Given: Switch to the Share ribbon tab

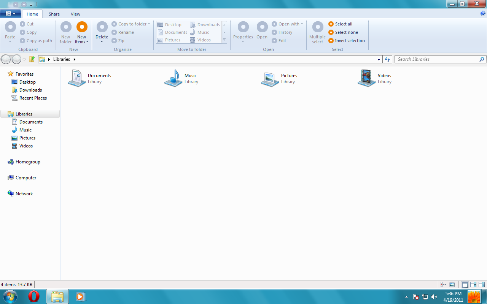Looking at the screenshot, I should coord(54,14).
